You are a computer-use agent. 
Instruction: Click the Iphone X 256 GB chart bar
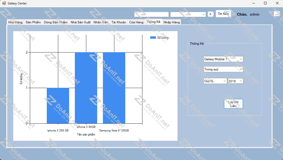58,105
